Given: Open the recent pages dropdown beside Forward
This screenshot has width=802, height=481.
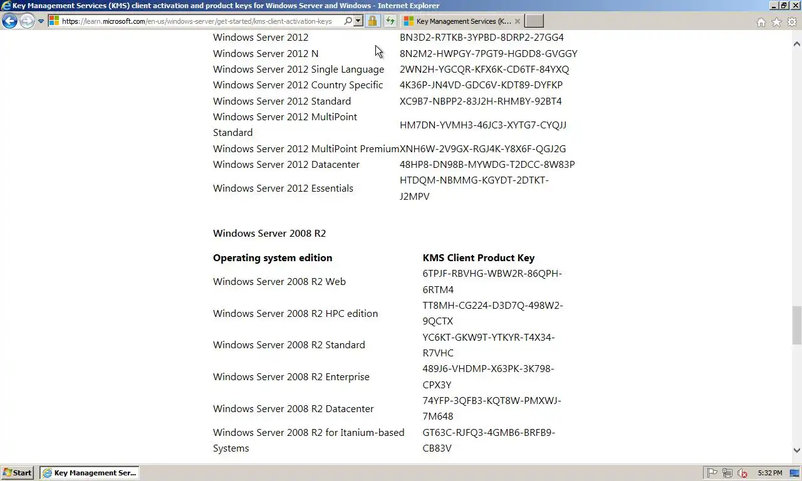Looking at the screenshot, I should click(x=41, y=21).
